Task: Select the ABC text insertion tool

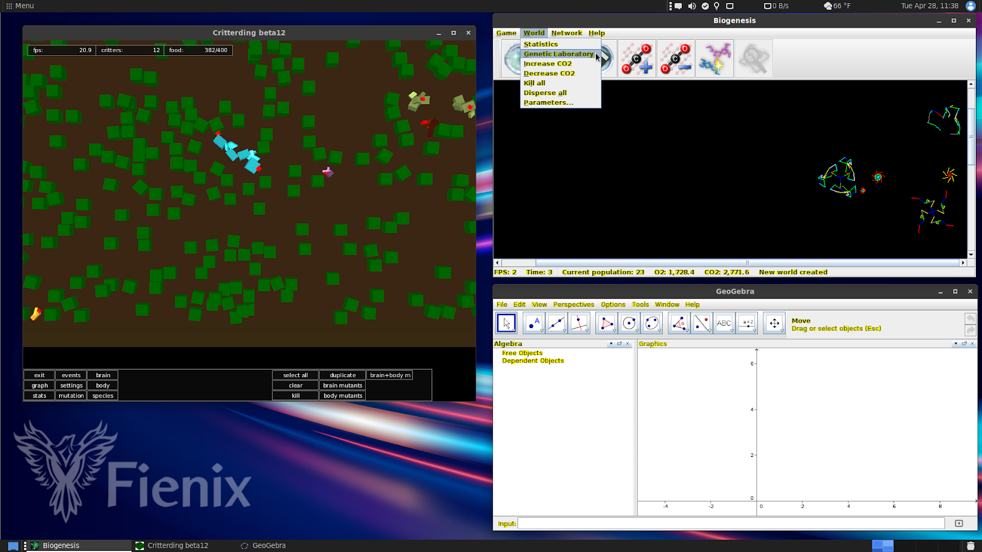Action: (724, 323)
